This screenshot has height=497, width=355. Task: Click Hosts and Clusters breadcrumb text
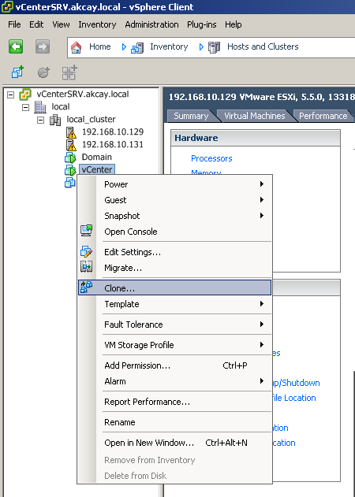pos(263,46)
